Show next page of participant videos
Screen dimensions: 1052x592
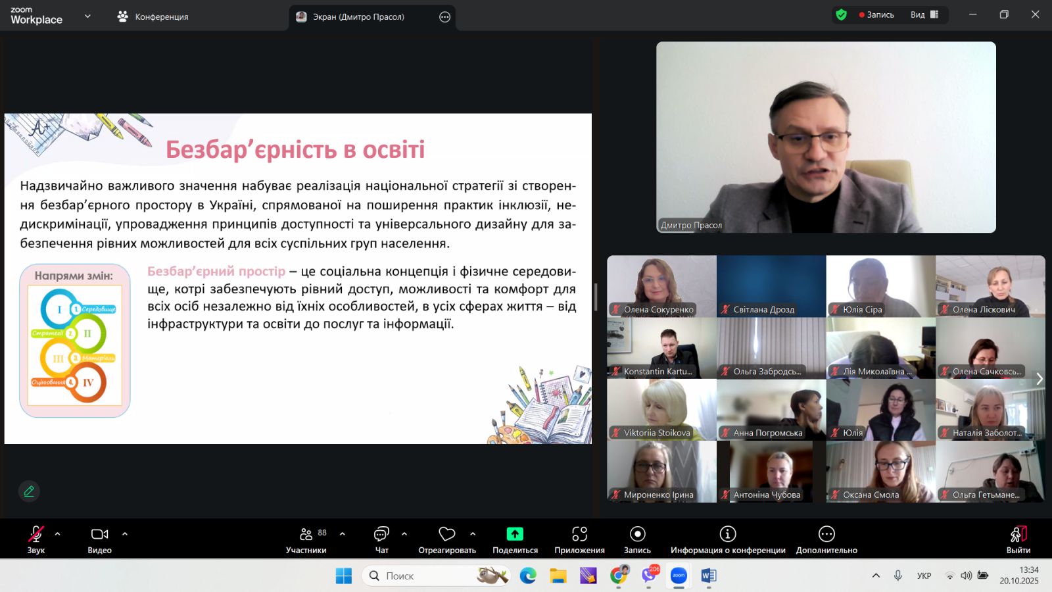coord(1039,379)
